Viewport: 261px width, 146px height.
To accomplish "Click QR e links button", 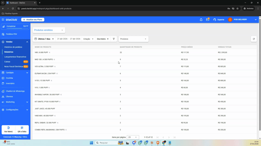I will point(22,130).
